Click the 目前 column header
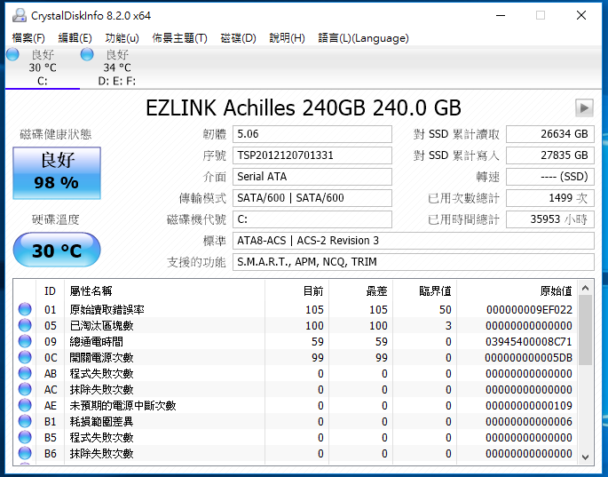This screenshot has height=477, width=608. 297,290
